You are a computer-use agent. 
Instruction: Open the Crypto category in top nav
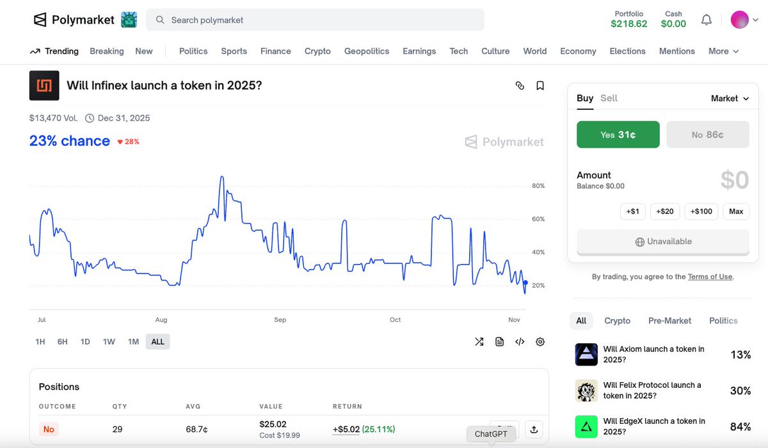[317, 51]
